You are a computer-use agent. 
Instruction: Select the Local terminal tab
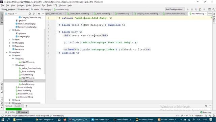pyautogui.click(x=18, y=106)
